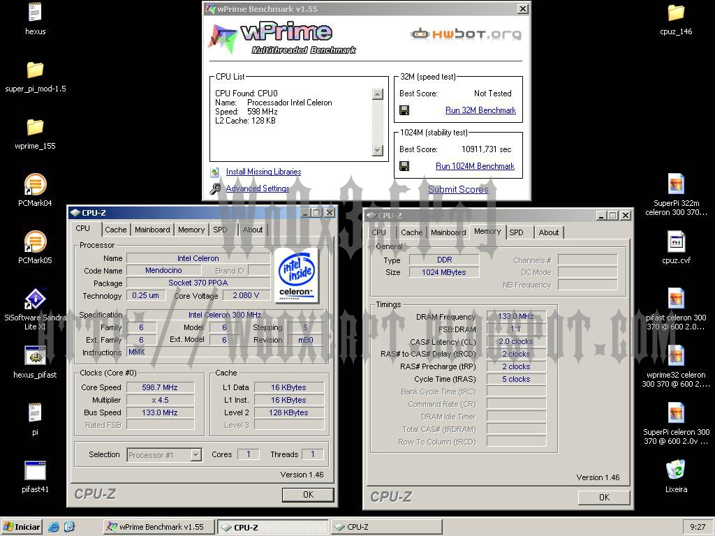Click OK in the left CPU-Z window
715x536 pixels.
click(308, 495)
